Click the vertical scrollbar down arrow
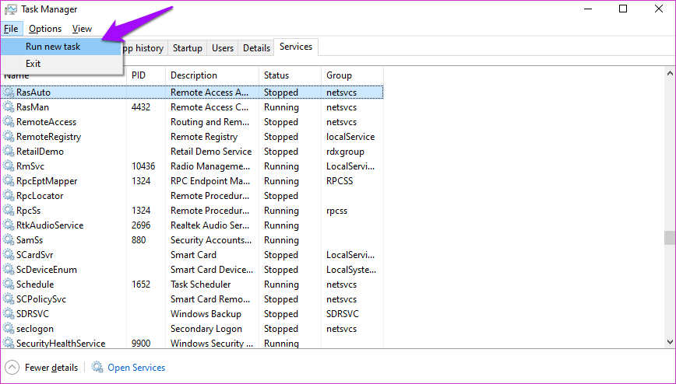The width and height of the screenshot is (676, 384). 669,340
